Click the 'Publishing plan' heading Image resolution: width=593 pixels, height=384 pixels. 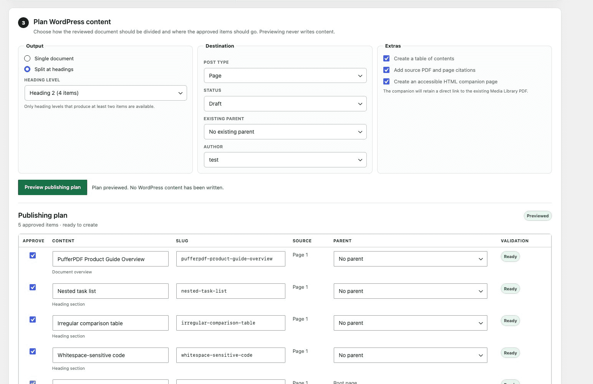pyautogui.click(x=43, y=215)
